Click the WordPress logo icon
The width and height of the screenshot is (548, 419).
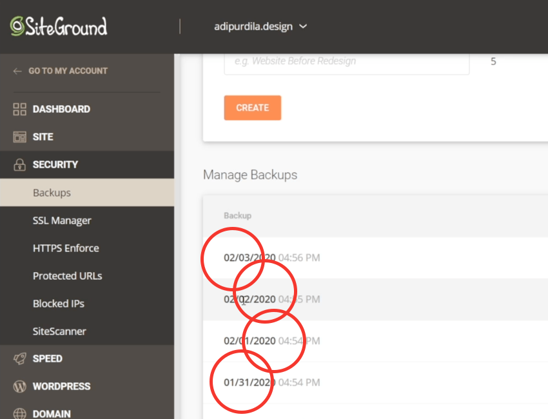19,386
